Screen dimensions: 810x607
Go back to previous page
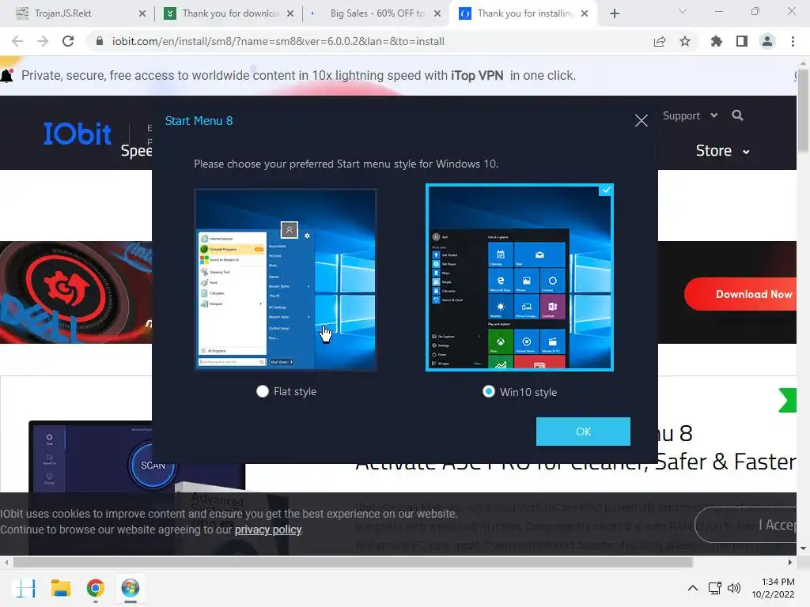(17, 41)
